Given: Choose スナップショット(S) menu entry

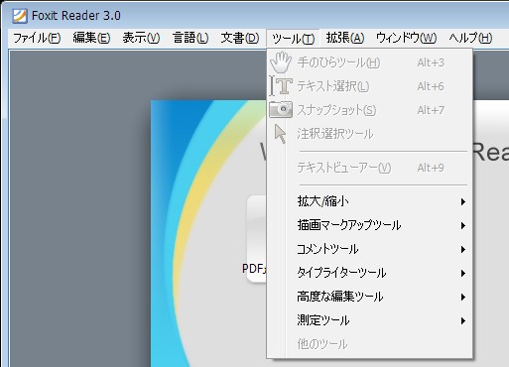Looking at the screenshot, I should coord(369,110).
